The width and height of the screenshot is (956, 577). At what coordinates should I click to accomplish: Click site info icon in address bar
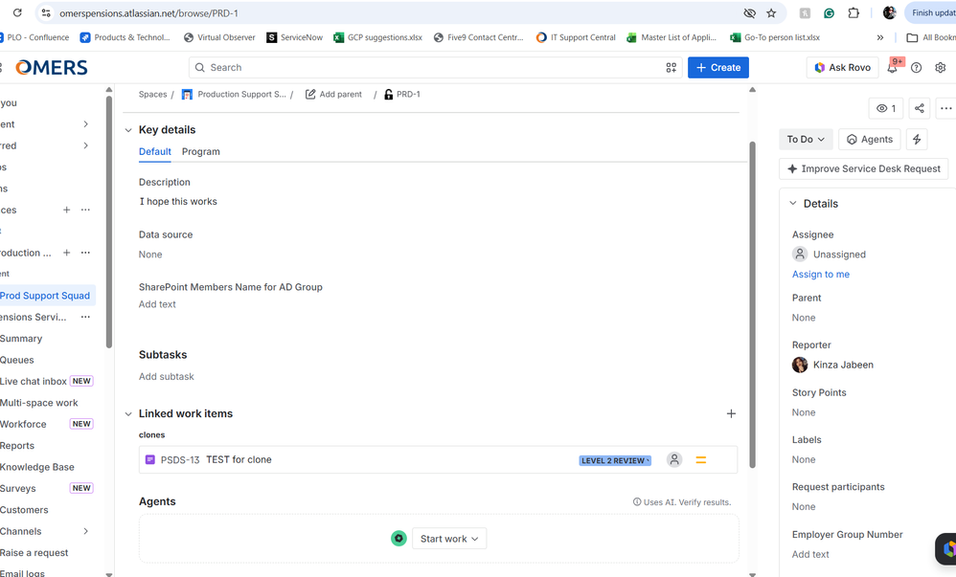tap(46, 12)
